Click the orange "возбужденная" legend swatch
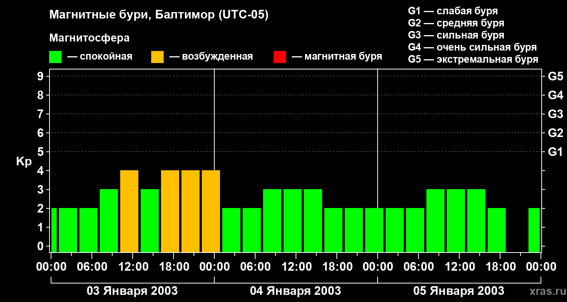This screenshot has height=302, width=567. [157, 57]
